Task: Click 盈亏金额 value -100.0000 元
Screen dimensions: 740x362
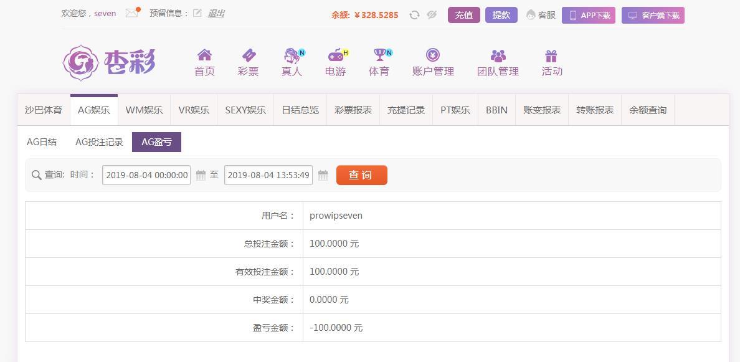Action: [x=336, y=328]
